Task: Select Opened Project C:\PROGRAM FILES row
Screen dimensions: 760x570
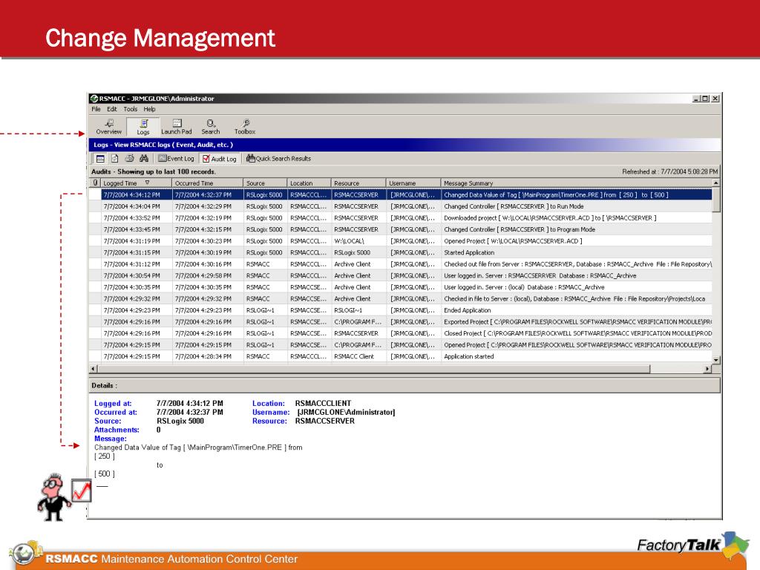Action: coord(400,345)
